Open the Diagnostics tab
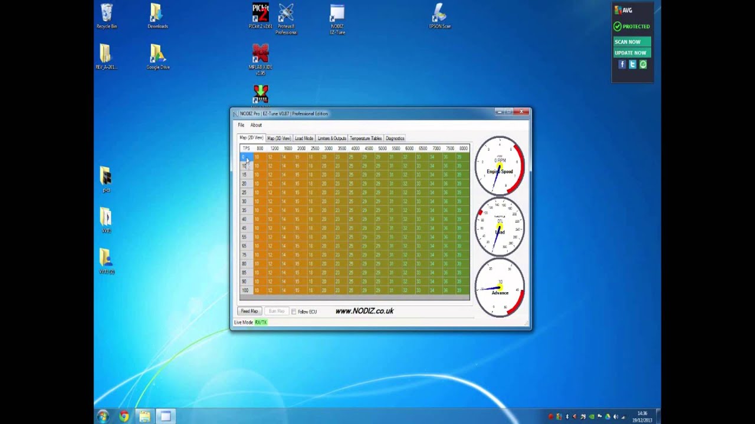This screenshot has width=755, height=424. pos(395,138)
